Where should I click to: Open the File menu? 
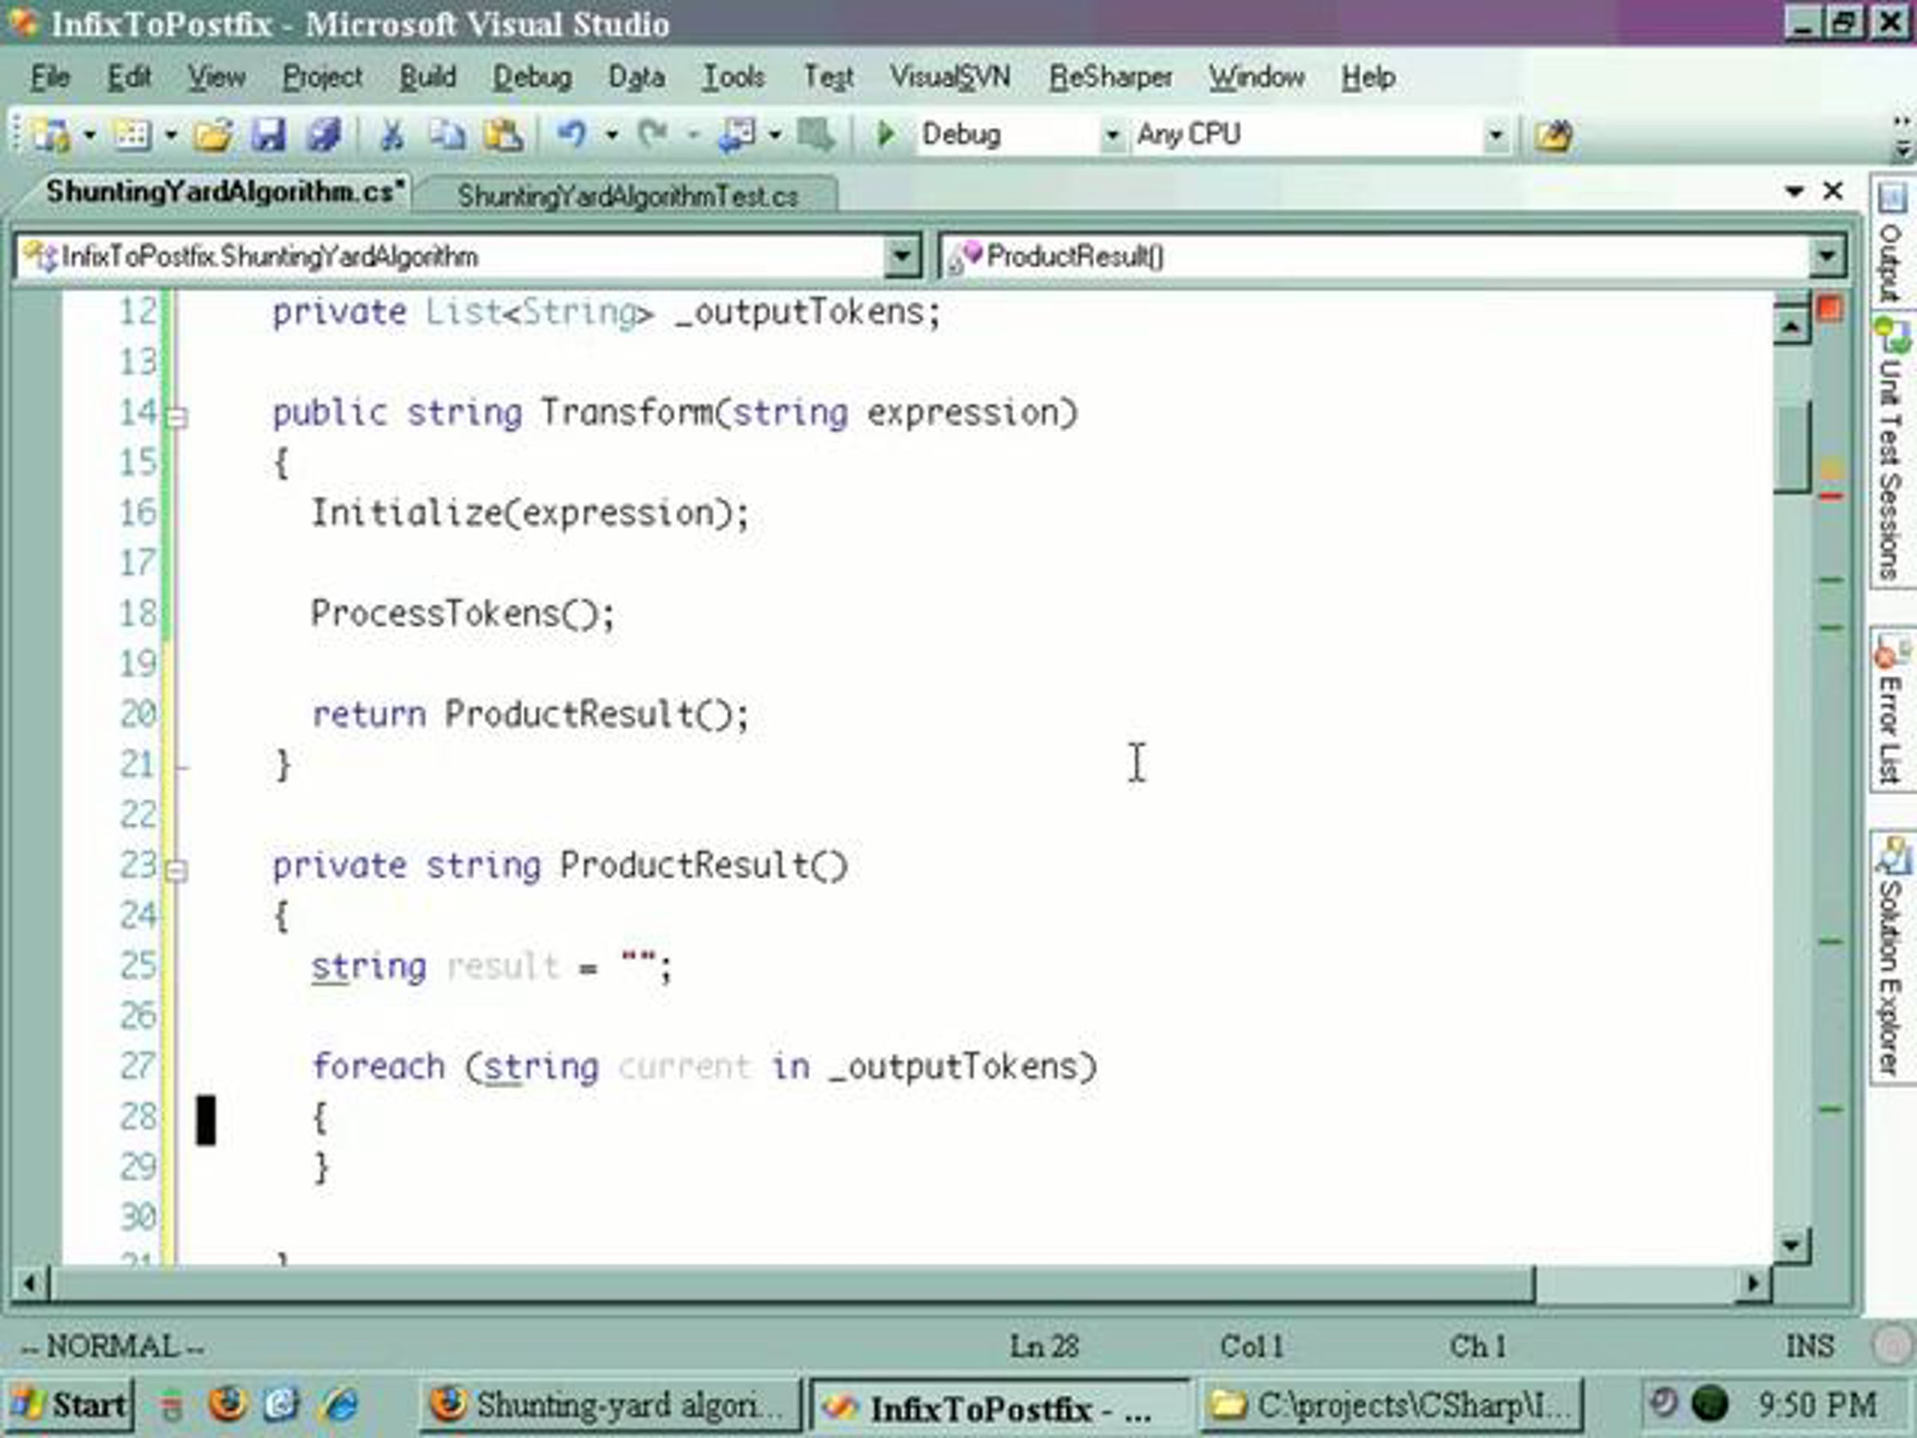tap(50, 77)
